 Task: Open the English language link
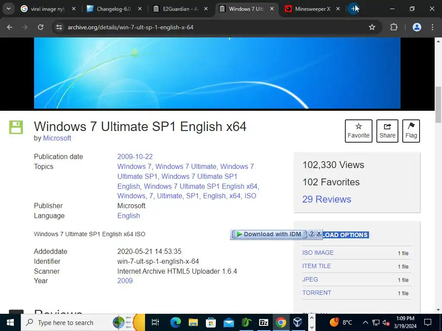click(129, 215)
